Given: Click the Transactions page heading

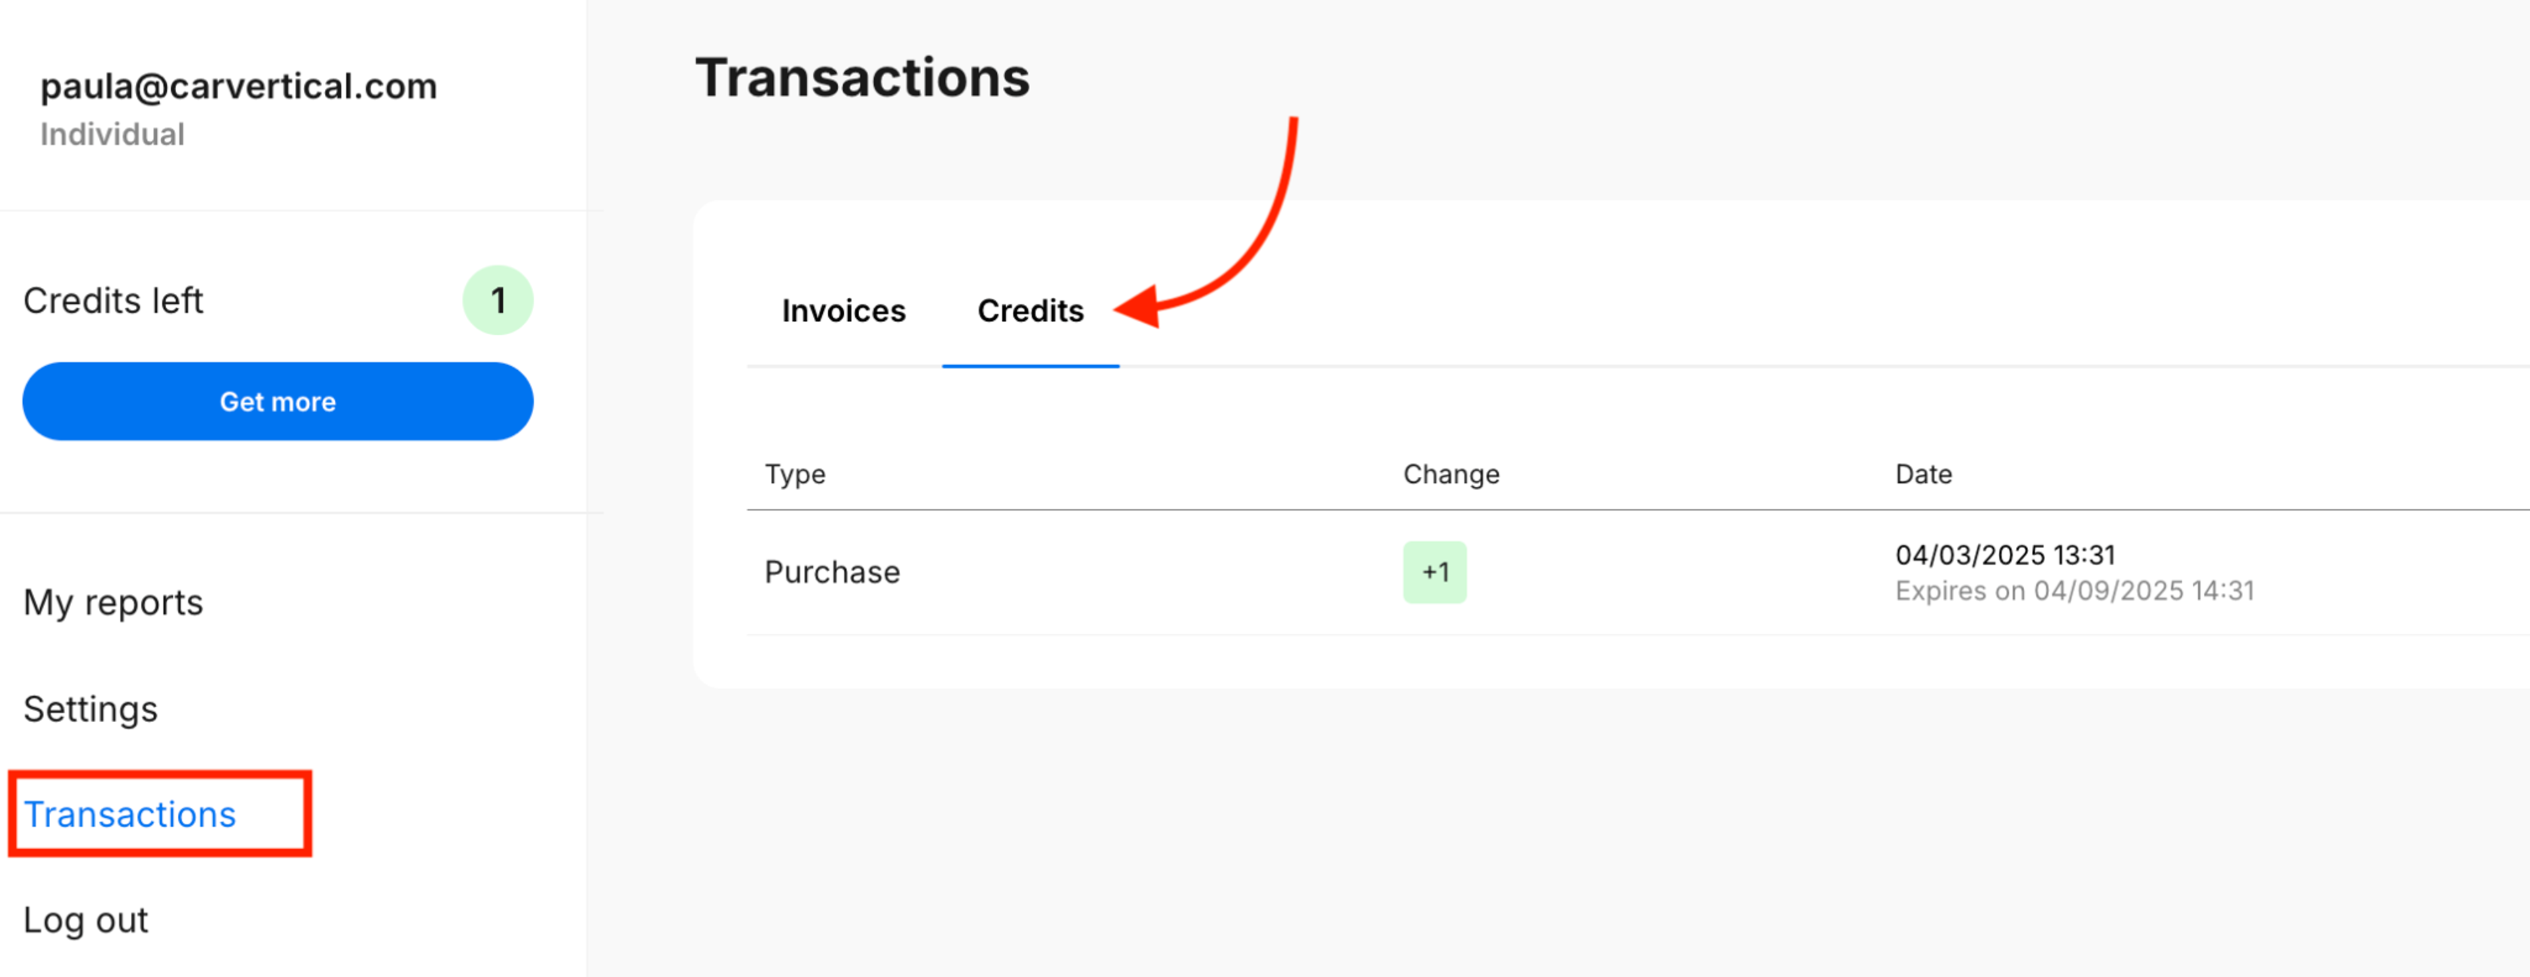Looking at the screenshot, I should pyautogui.click(x=862, y=78).
